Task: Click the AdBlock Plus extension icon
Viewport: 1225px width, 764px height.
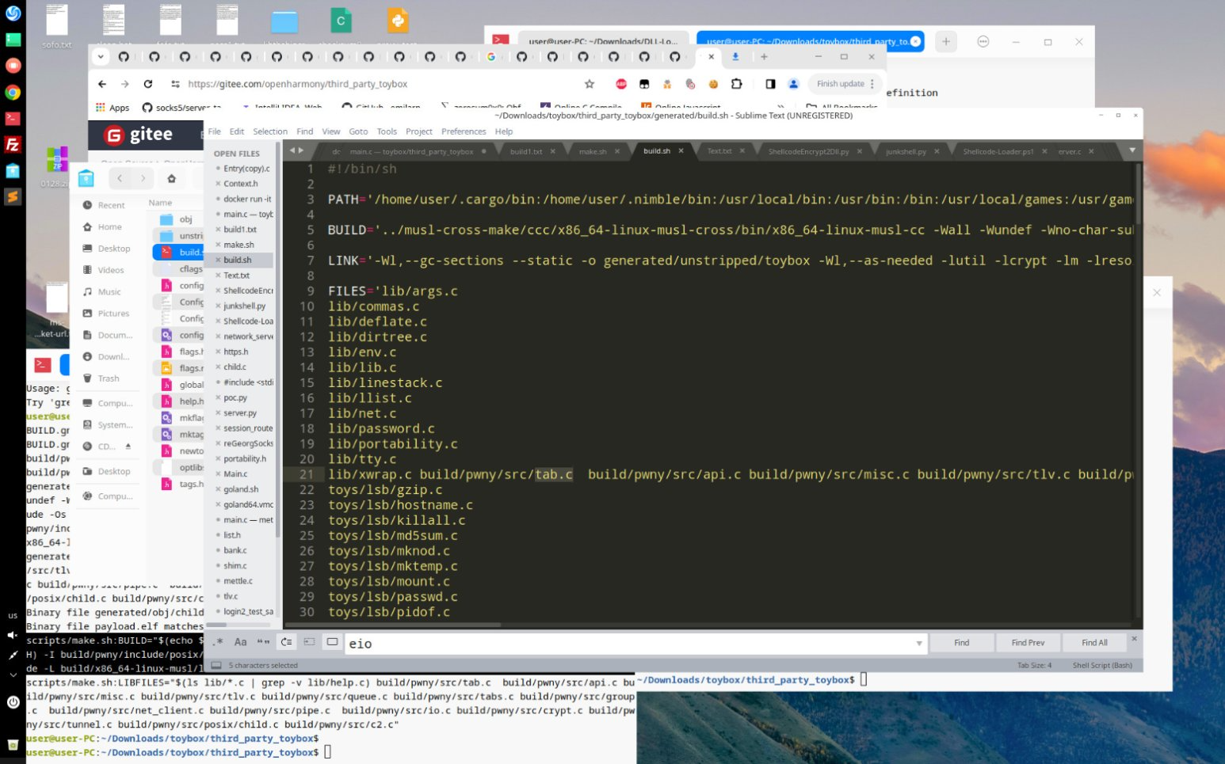Action: (x=621, y=84)
